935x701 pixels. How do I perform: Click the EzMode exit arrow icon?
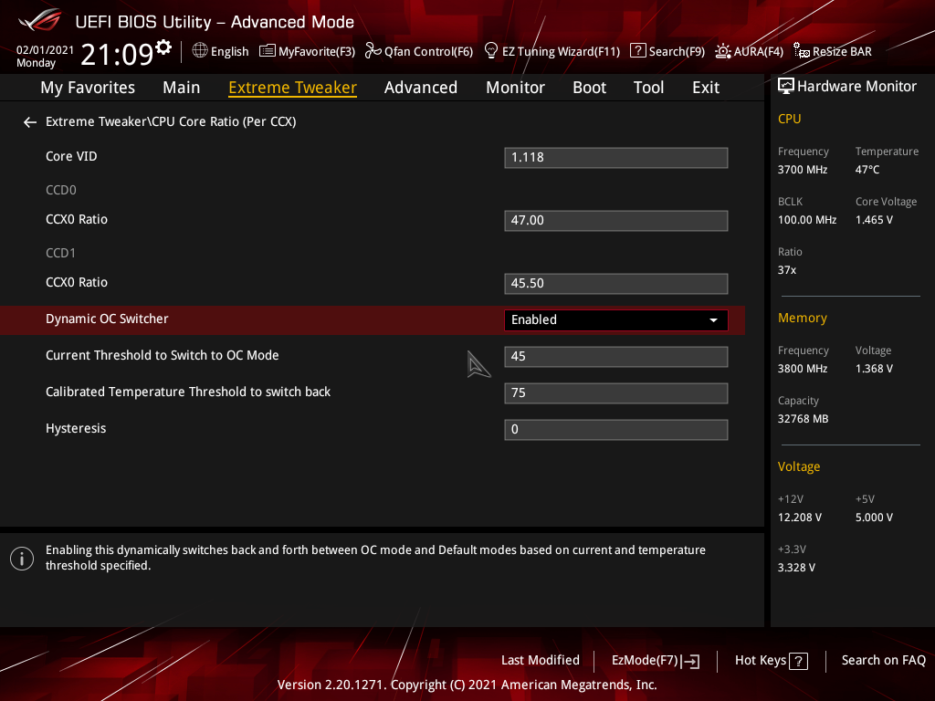(690, 661)
